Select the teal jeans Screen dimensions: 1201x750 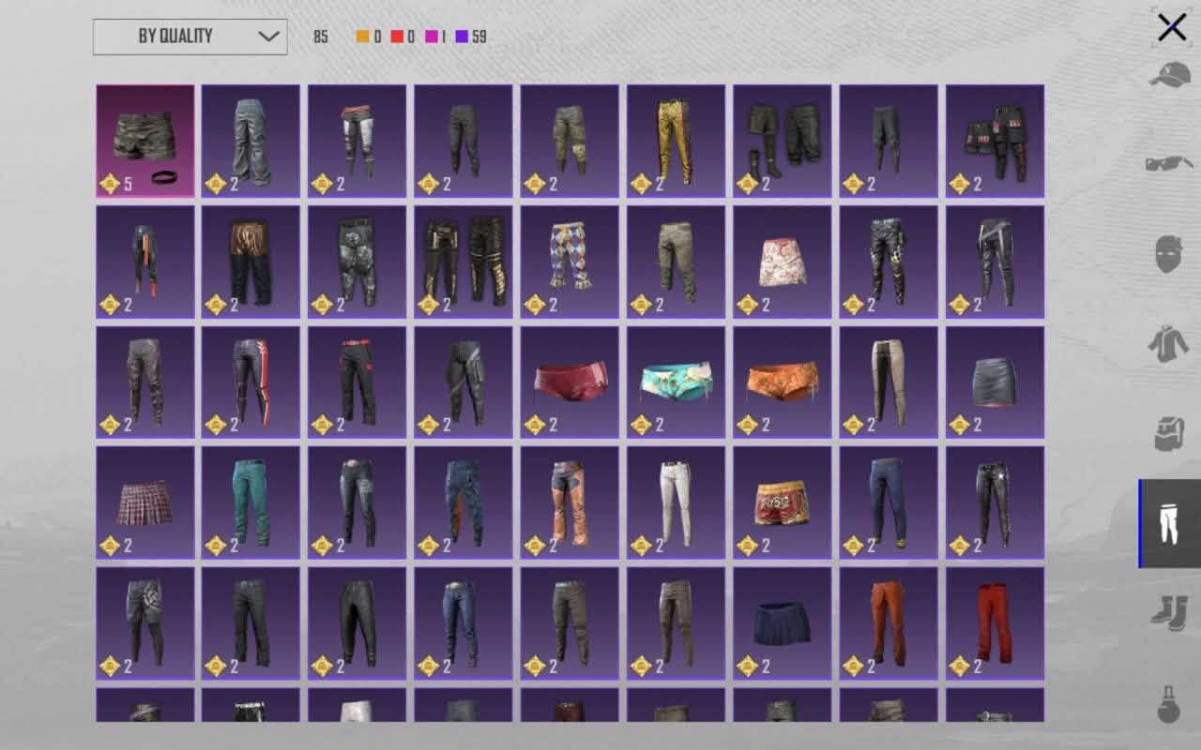pos(251,502)
